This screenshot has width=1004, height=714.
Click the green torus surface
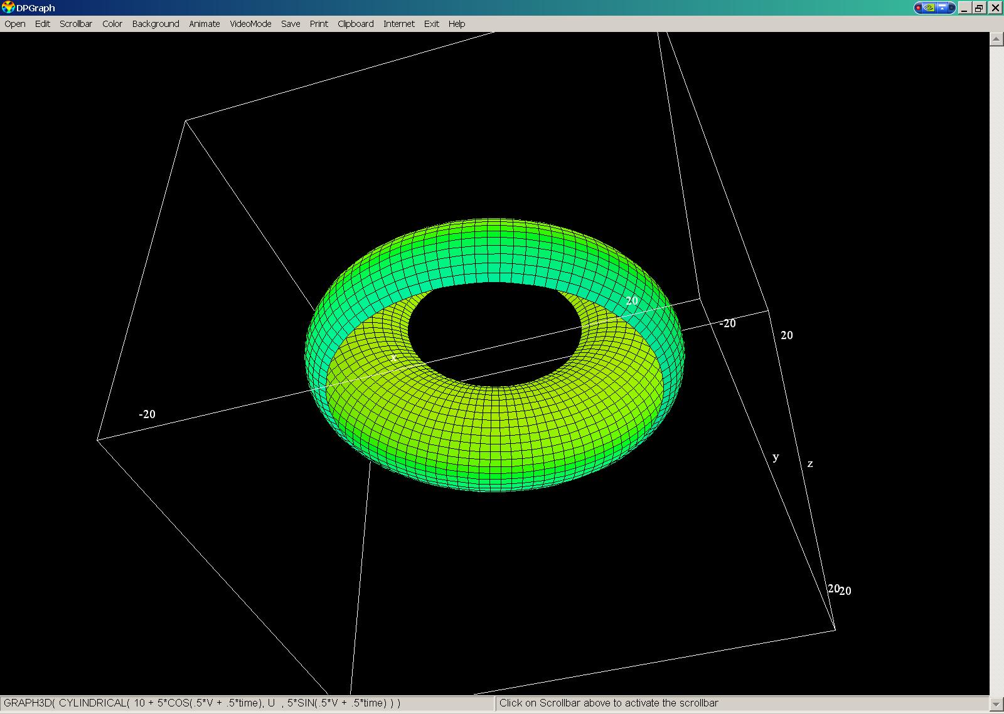tap(496, 439)
